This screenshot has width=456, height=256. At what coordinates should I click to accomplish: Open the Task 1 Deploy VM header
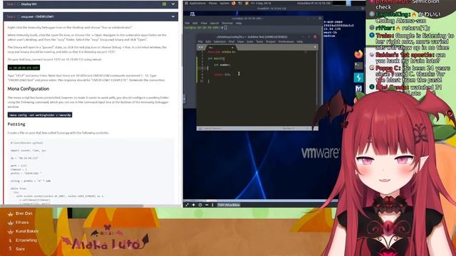pyautogui.click(x=90, y=4)
